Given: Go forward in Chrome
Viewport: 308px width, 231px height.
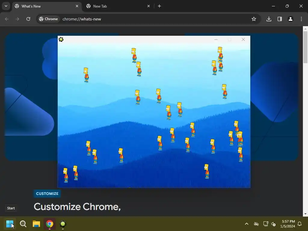Looking at the screenshot, I should click(x=17, y=19).
